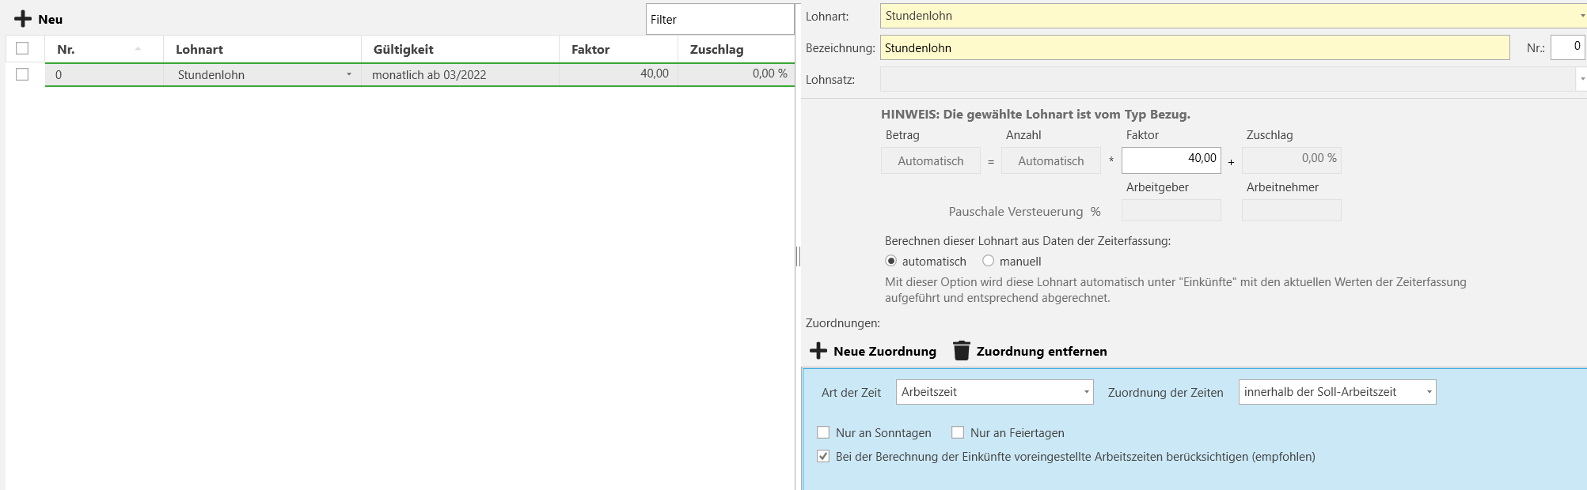The image size is (1587, 490).
Task: Click the Faktor input field showing 40,00
Action: click(1171, 160)
